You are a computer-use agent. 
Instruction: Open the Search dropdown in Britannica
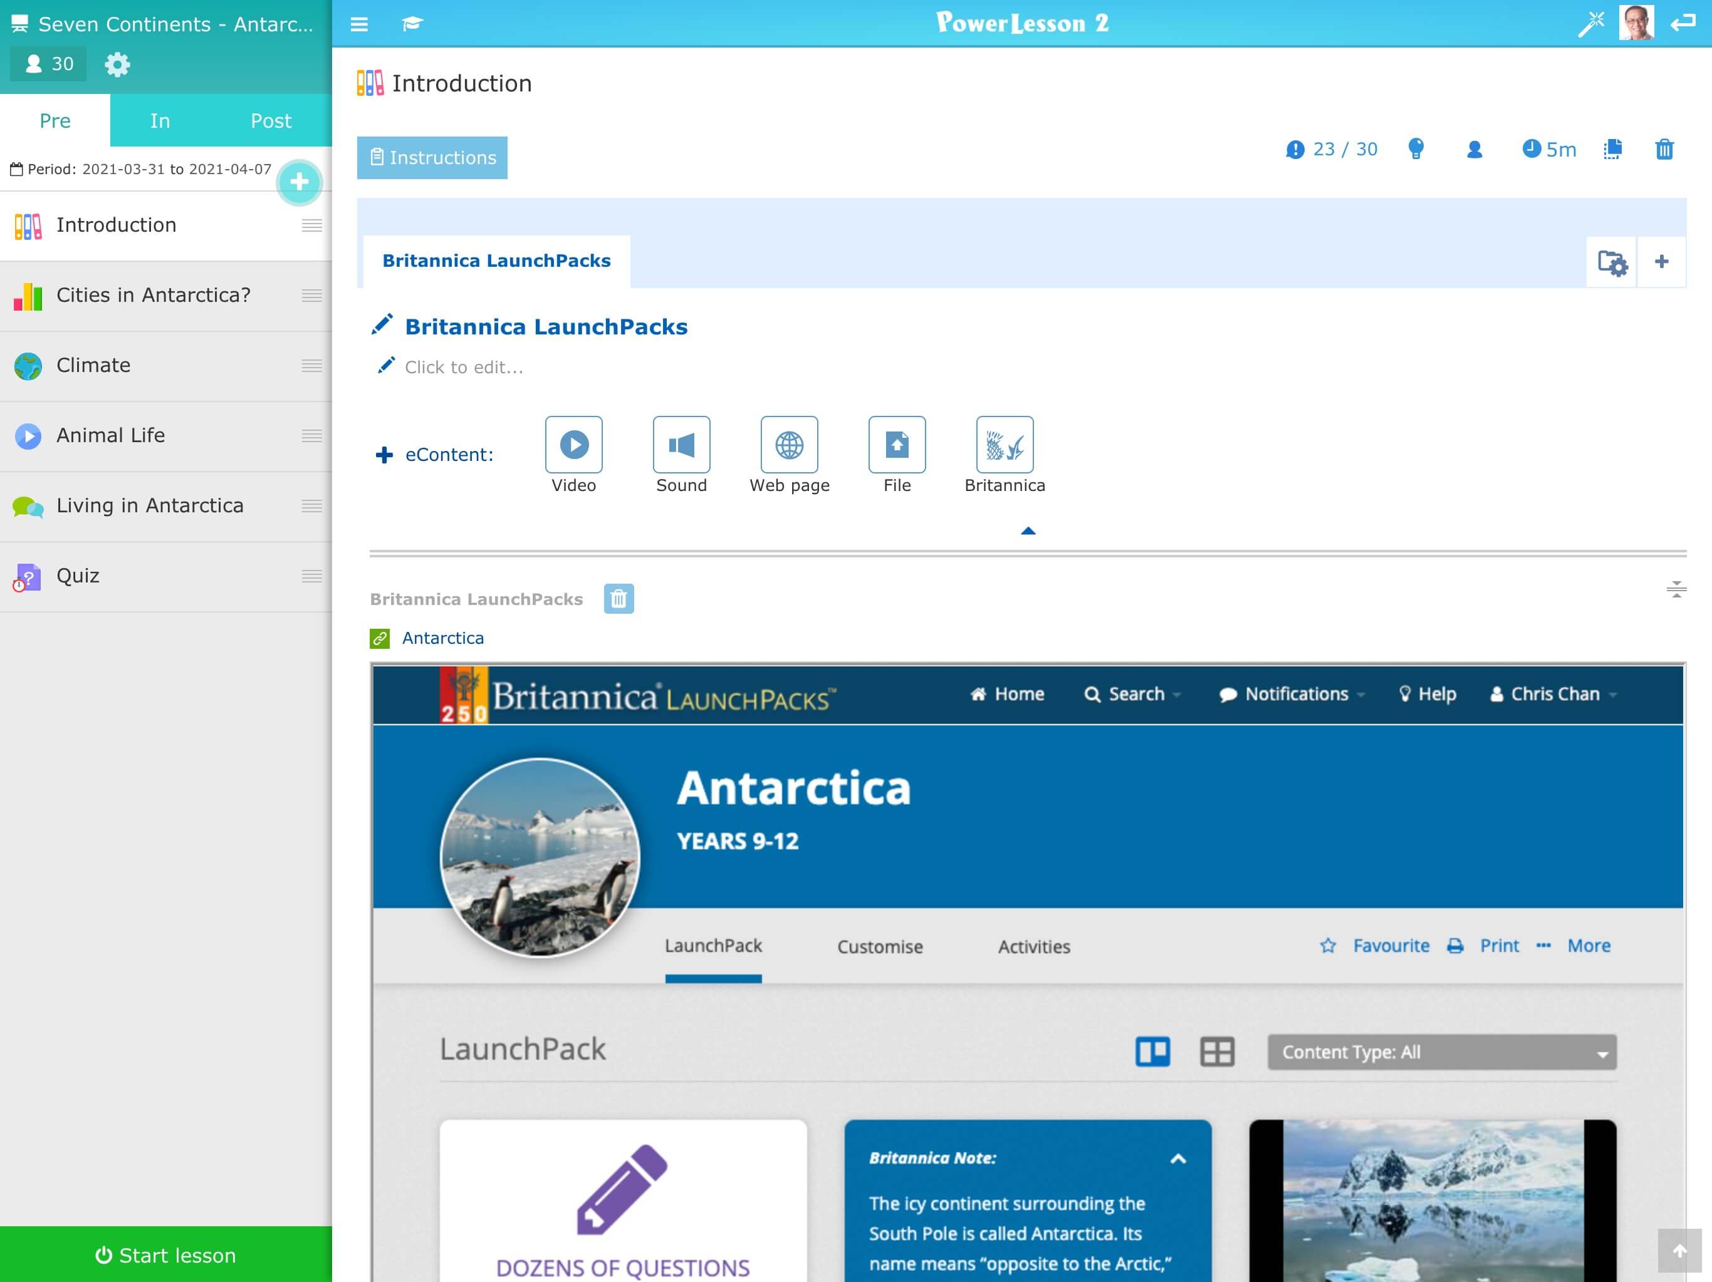tap(1132, 694)
